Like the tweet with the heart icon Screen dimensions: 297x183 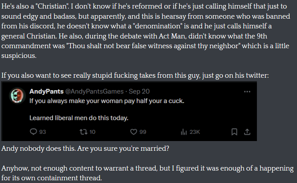[134, 132]
